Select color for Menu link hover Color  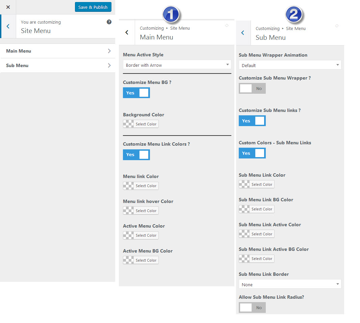coord(141,211)
